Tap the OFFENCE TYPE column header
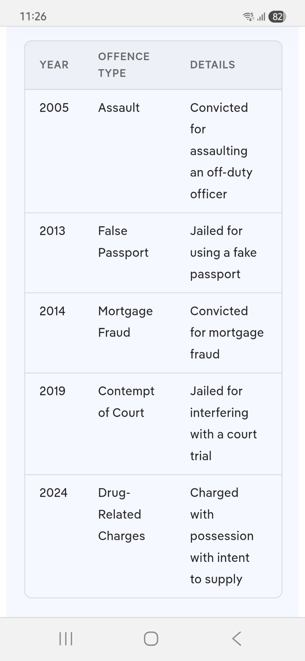 coord(124,65)
